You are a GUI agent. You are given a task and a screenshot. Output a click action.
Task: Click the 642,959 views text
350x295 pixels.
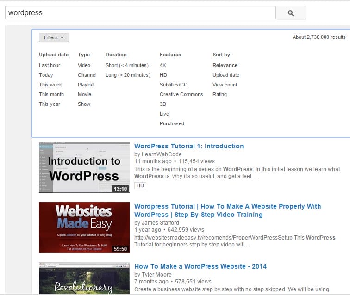(x=186, y=230)
